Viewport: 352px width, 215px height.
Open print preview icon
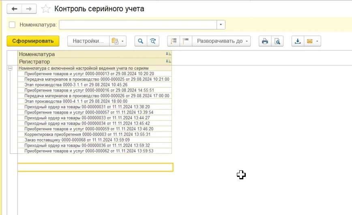(277, 41)
